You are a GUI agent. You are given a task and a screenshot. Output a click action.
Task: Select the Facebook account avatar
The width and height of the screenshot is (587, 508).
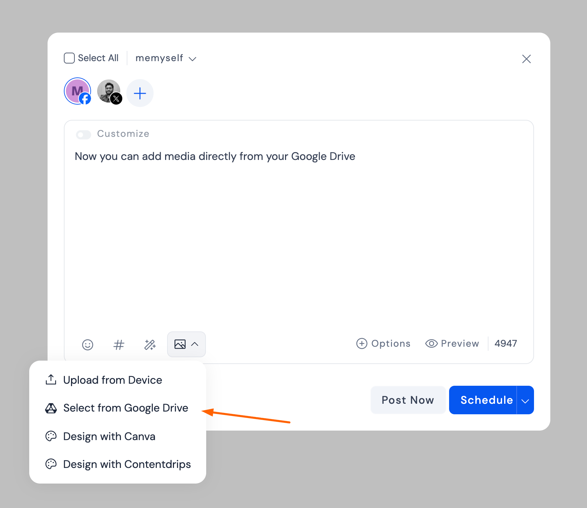point(78,91)
